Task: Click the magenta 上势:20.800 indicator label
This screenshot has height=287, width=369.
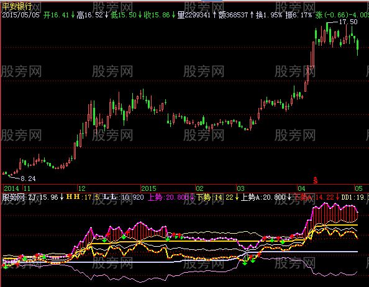Action: click(168, 197)
